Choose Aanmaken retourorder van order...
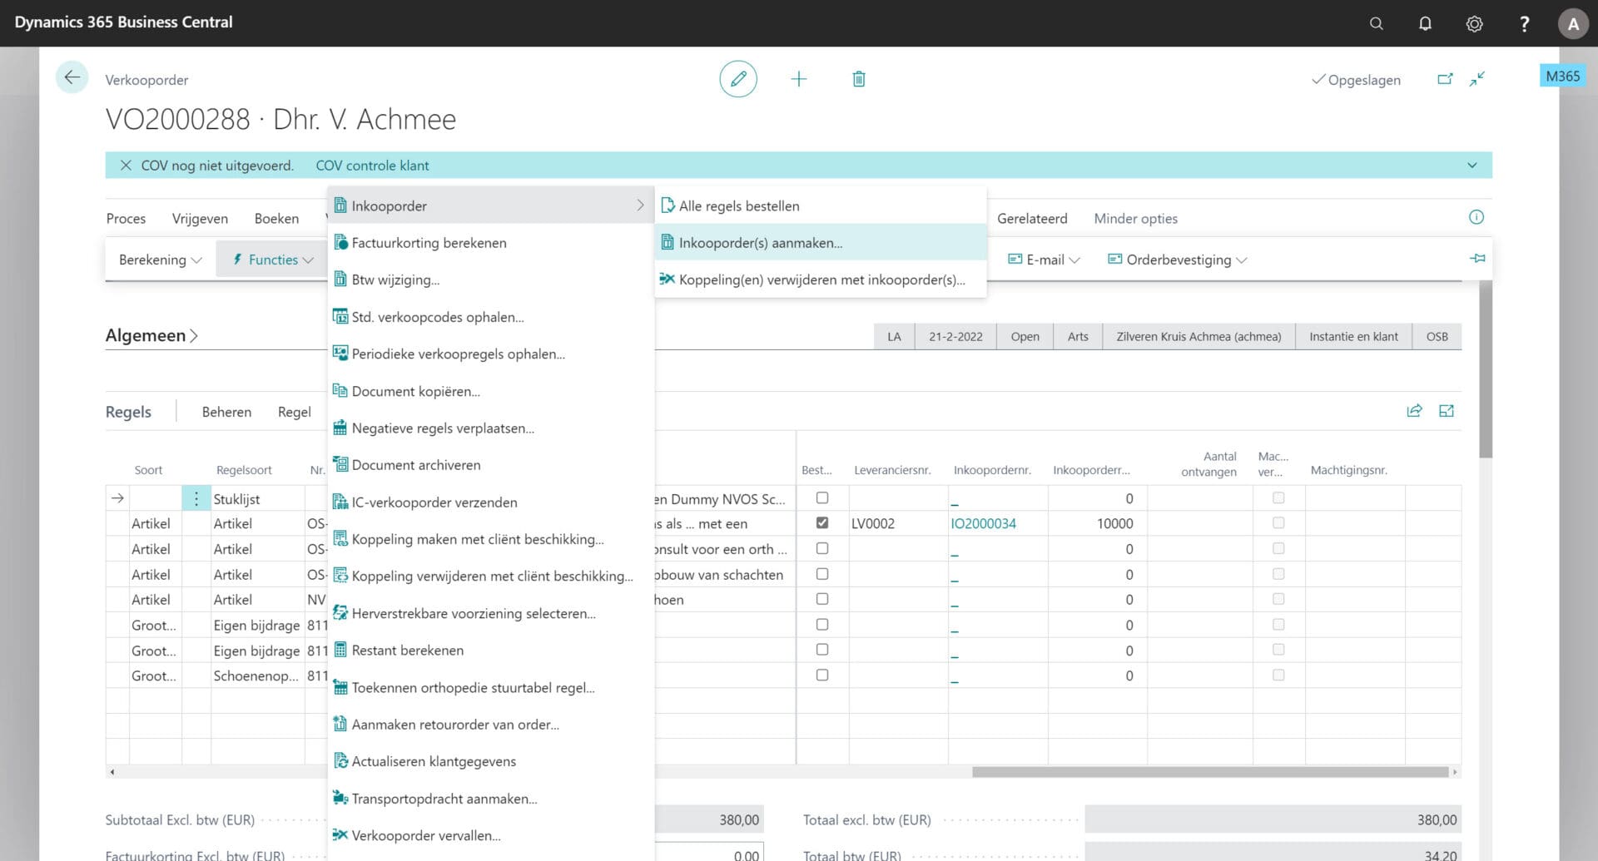 pyautogui.click(x=491, y=725)
